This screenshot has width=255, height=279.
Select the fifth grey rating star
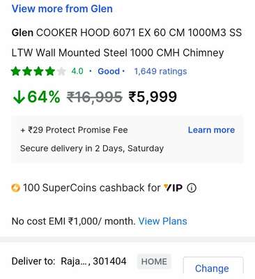(x=61, y=71)
